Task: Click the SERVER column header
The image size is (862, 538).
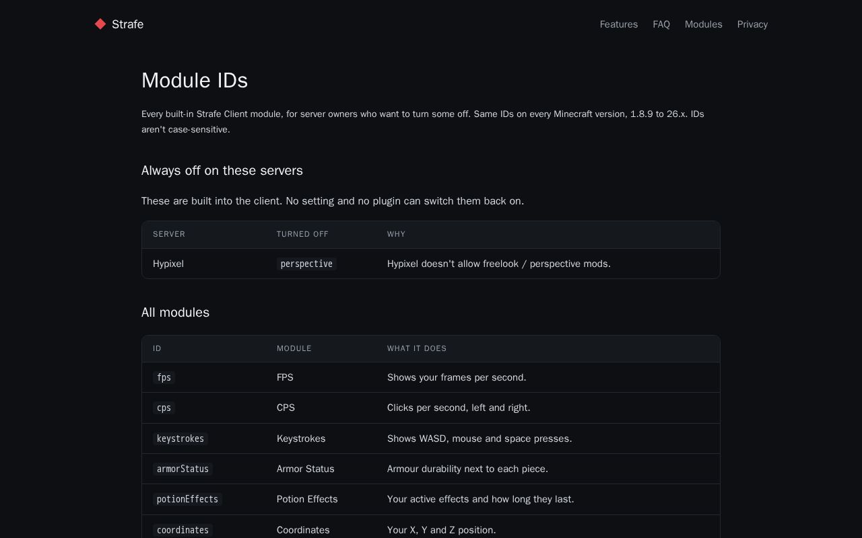Action: tap(169, 234)
